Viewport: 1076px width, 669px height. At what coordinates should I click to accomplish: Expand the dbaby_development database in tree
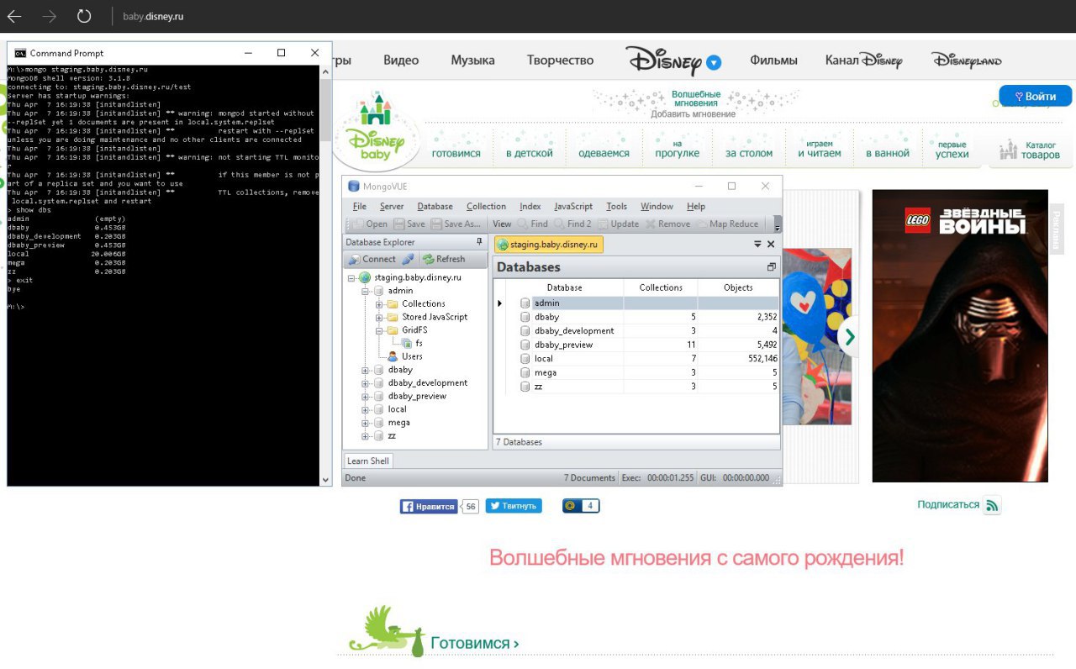point(366,383)
